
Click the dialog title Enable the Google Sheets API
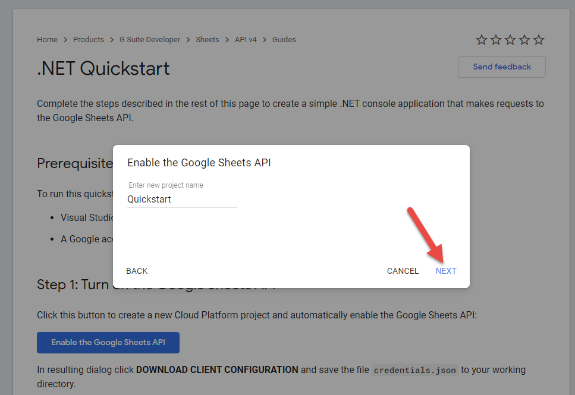coord(199,163)
